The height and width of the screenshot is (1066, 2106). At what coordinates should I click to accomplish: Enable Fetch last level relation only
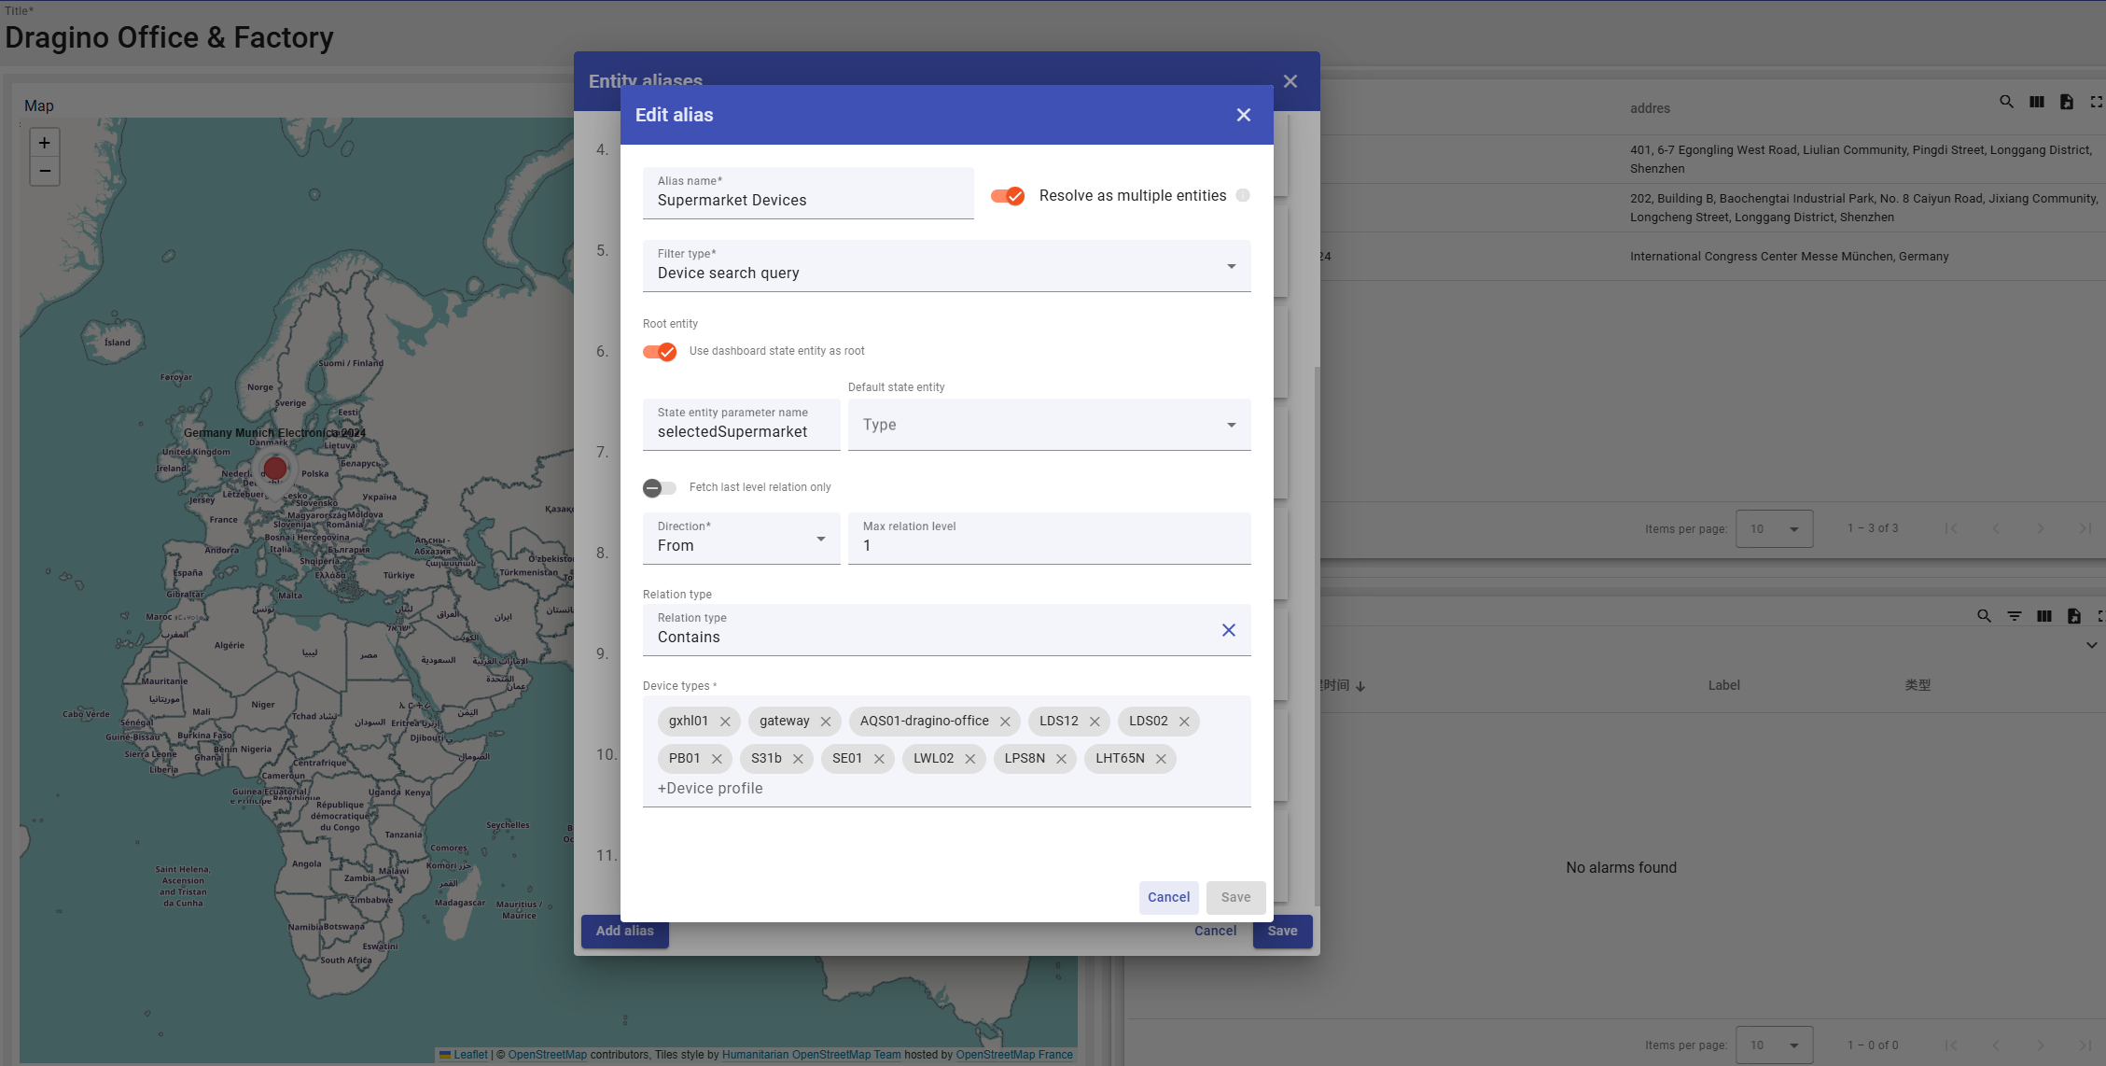660,487
